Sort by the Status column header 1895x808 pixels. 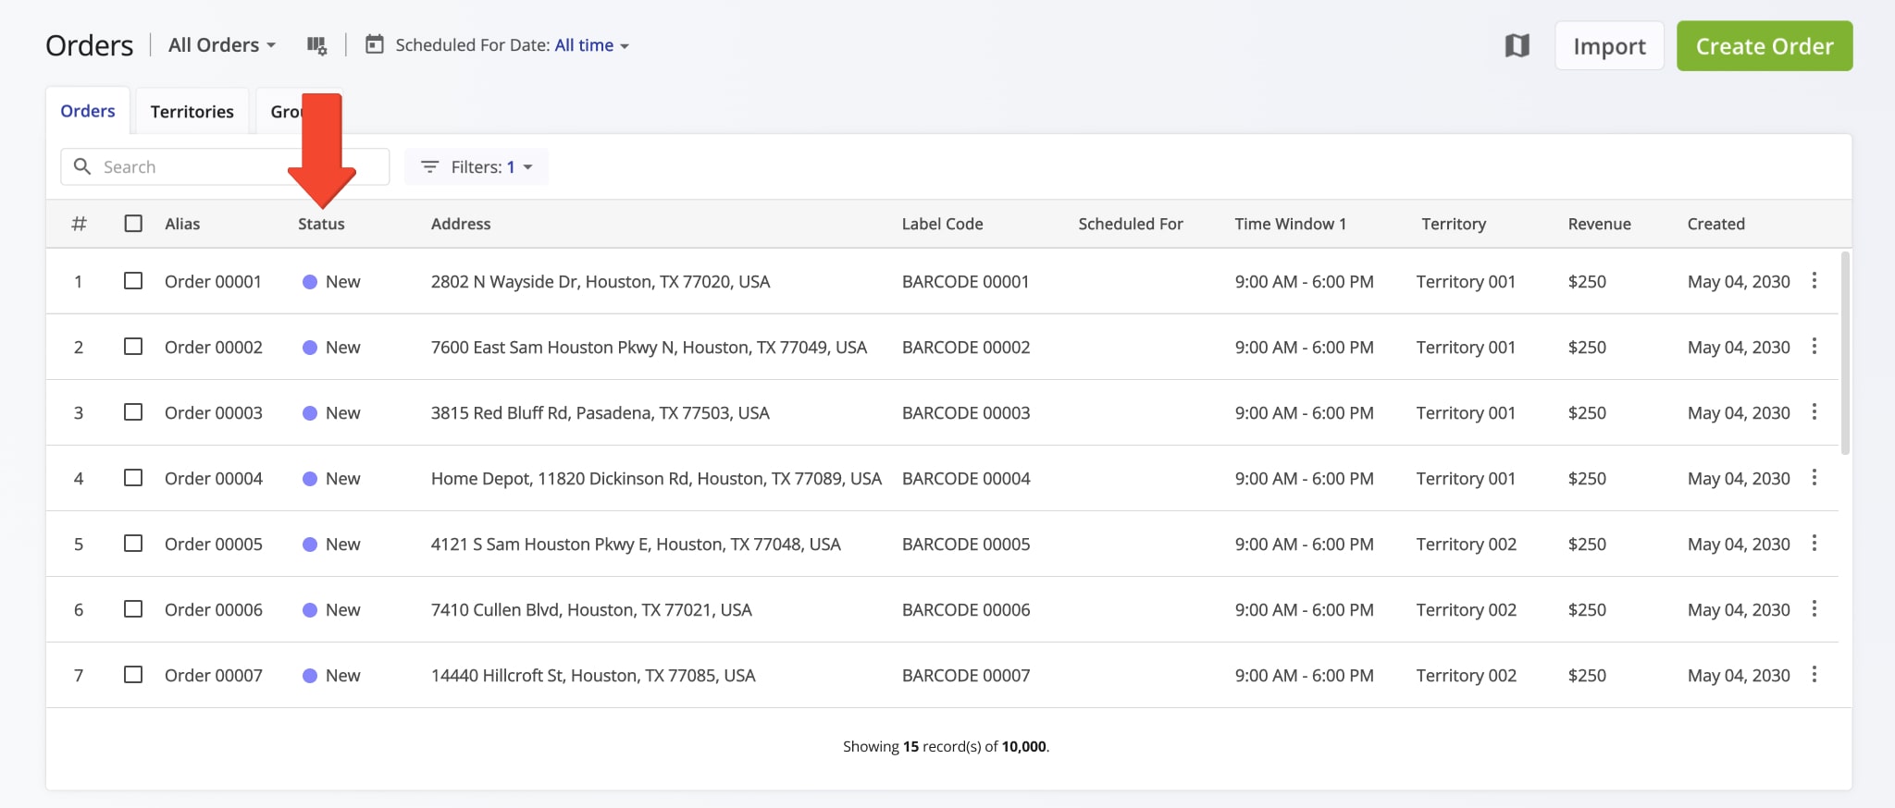321,224
